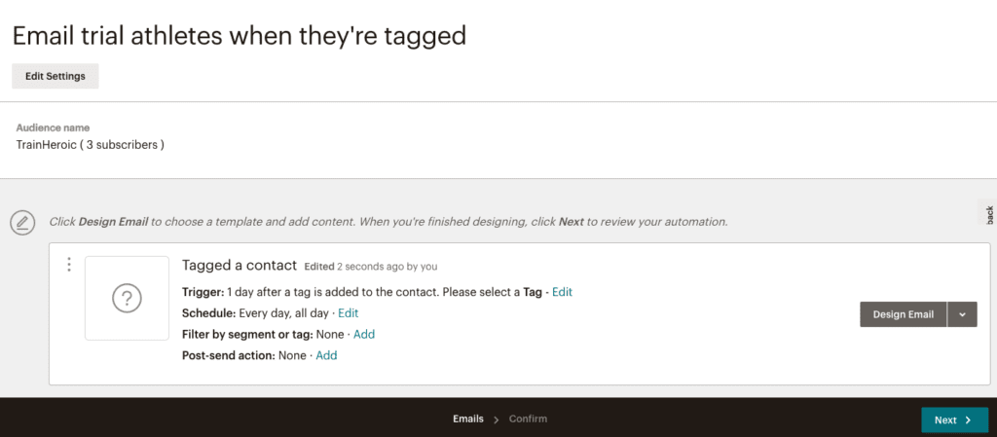Add a Post-send action
Screen dimensions: 997x437
pos(326,355)
